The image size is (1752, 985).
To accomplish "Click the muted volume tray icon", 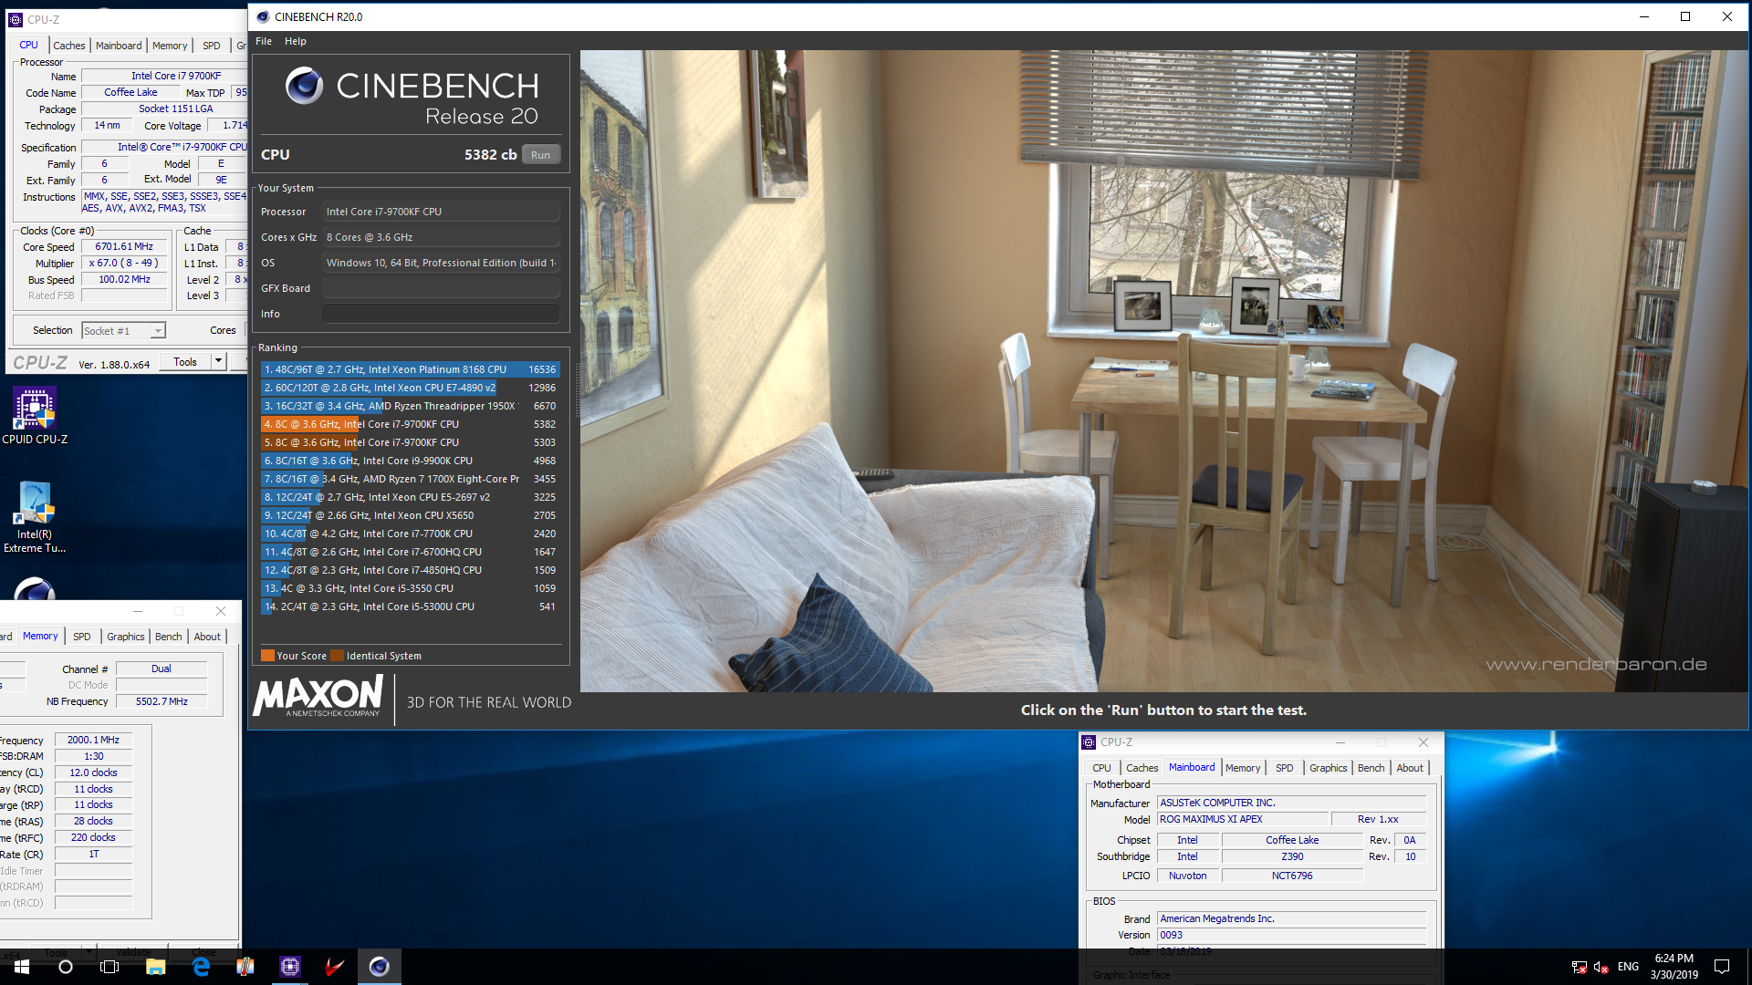I will [x=1601, y=967].
